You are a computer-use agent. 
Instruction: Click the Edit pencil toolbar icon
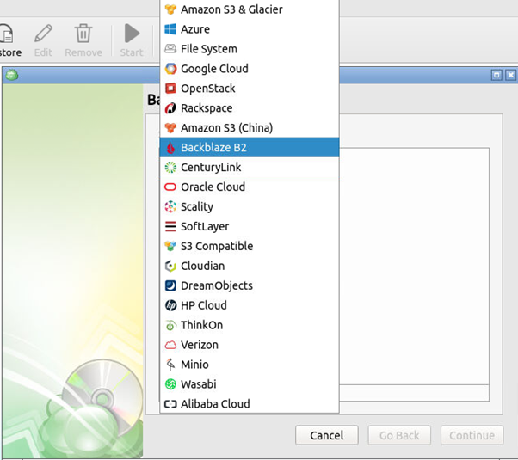pos(43,34)
